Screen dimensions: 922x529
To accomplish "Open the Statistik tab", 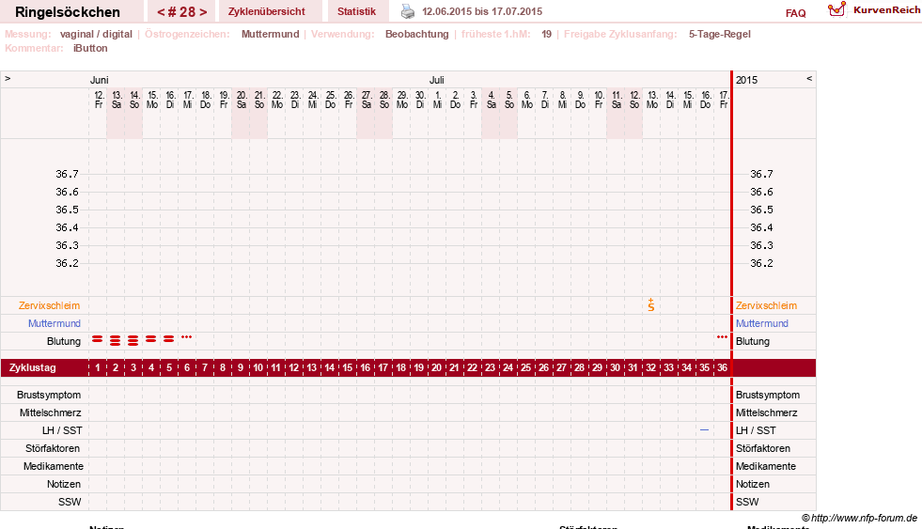I will point(356,12).
